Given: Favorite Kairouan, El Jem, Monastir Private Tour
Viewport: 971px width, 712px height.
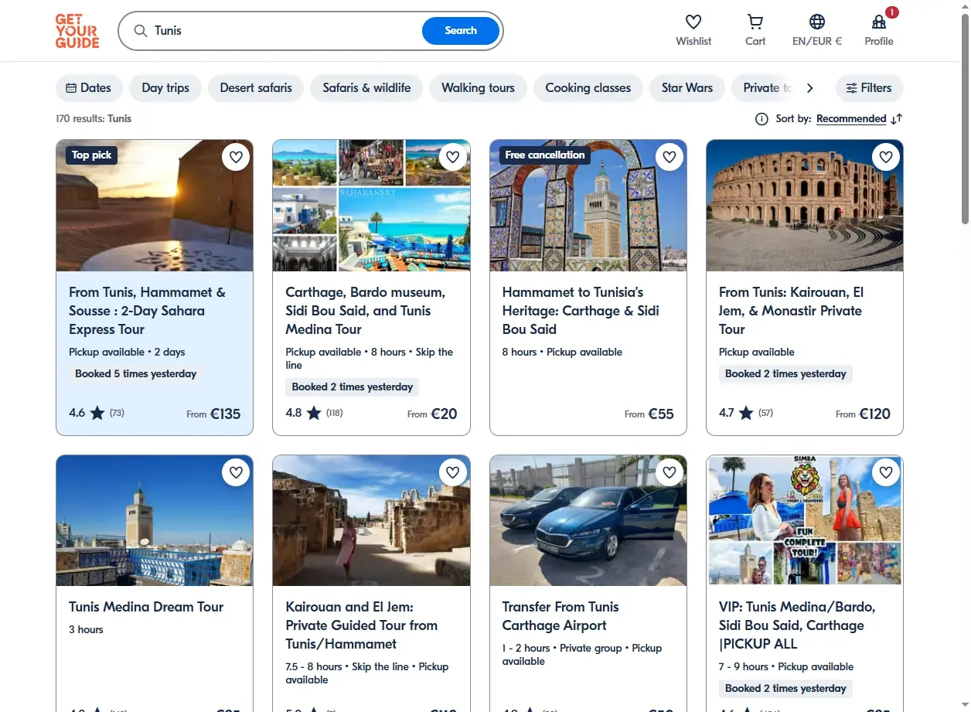Looking at the screenshot, I should pyautogui.click(x=886, y=157).
